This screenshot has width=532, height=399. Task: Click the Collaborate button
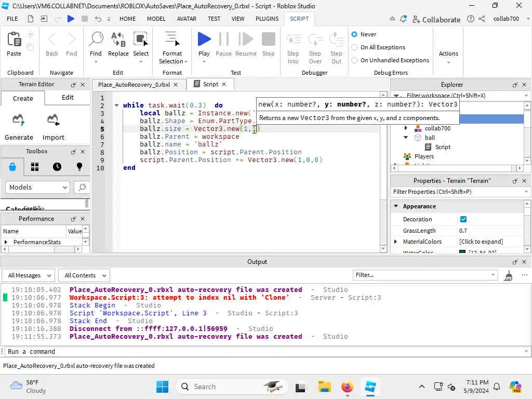coord(436,19)
